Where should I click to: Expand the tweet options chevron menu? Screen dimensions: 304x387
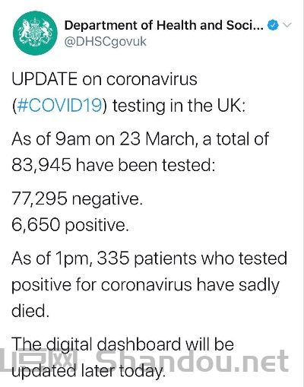[287, 25]
